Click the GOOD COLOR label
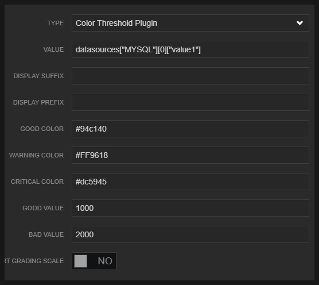The image size is (319, 285). [42, 129]
